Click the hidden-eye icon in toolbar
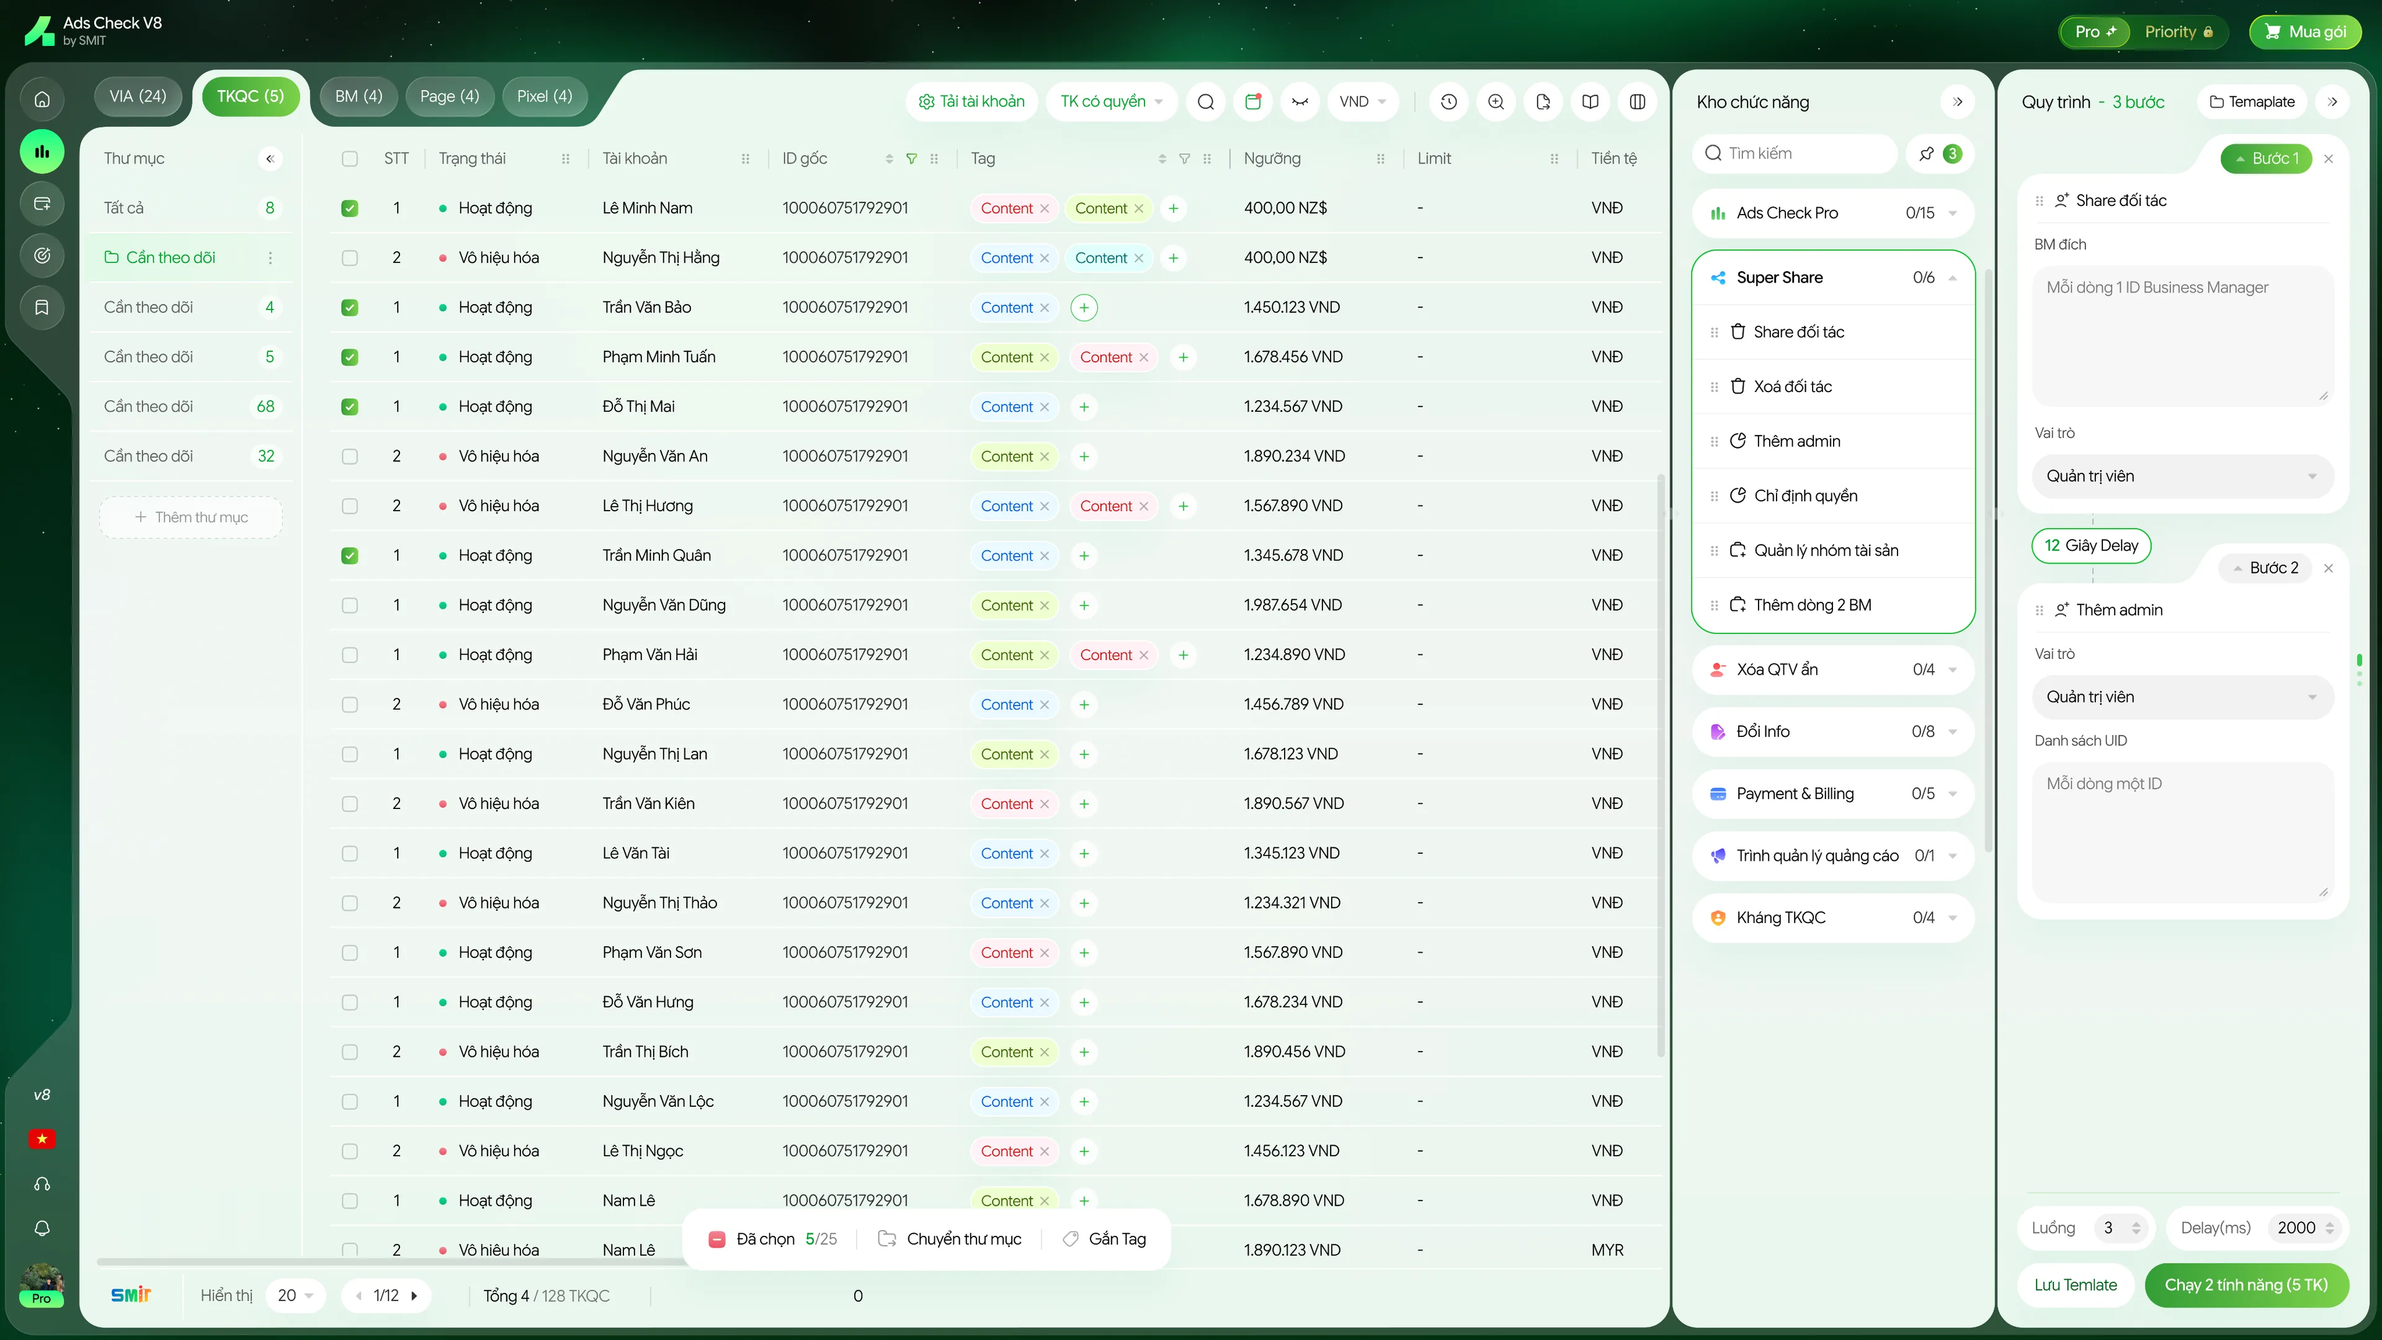Screen dimensions: 2382x1340 pyautogui.click(x=1300, y=102)
